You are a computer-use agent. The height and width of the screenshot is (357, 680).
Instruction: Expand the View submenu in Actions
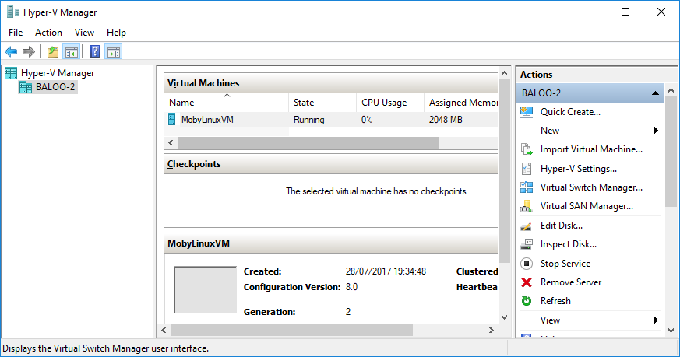pyautogui.click(x=656, y=320)
